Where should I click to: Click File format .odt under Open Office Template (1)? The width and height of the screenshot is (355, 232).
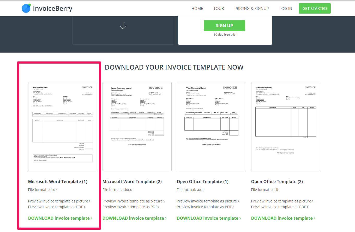coord(190,190)
